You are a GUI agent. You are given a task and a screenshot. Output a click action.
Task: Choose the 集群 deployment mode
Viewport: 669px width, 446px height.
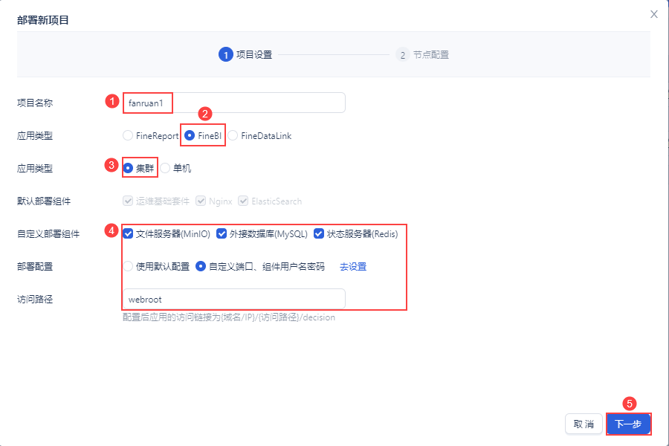(128, 168)
